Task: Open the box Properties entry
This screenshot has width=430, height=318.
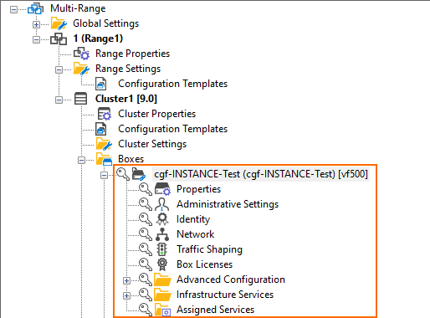Action: coord(198,189)
